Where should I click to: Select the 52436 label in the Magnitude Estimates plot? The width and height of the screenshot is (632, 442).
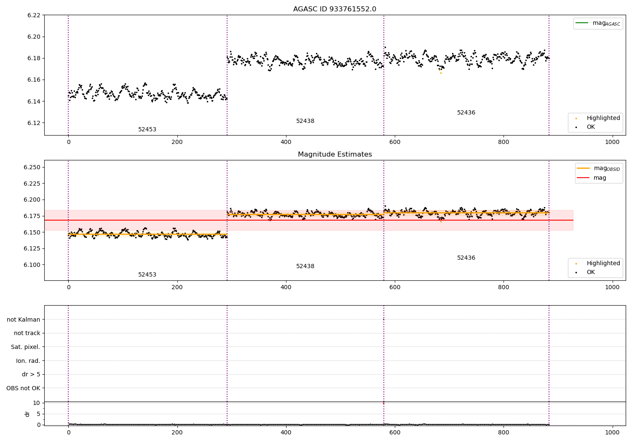click(466, 258)
